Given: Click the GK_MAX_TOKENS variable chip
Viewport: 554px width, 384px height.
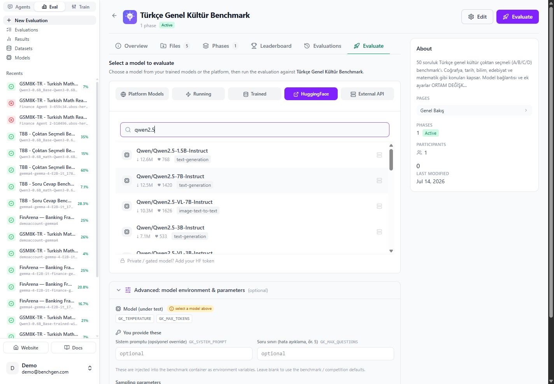Looking at the screenshot, I should (174, 319).
